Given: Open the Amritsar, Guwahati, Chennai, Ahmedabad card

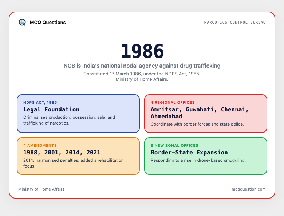Looking at the screenshot, I should [206, 114].
